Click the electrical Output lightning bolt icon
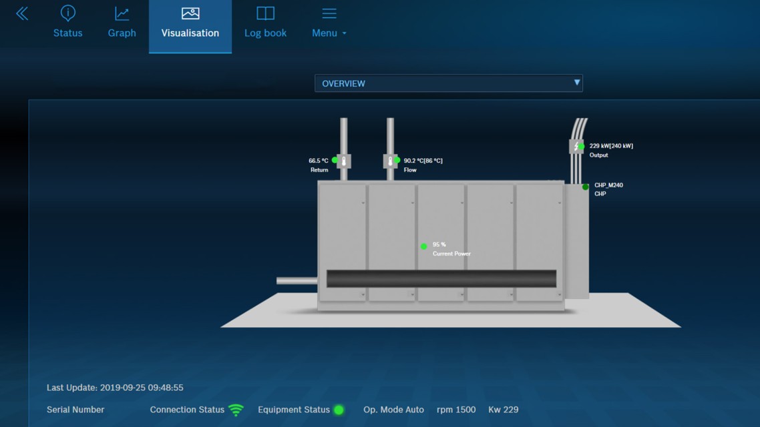Viewport: 760px width, 427px height. (575, 147)
